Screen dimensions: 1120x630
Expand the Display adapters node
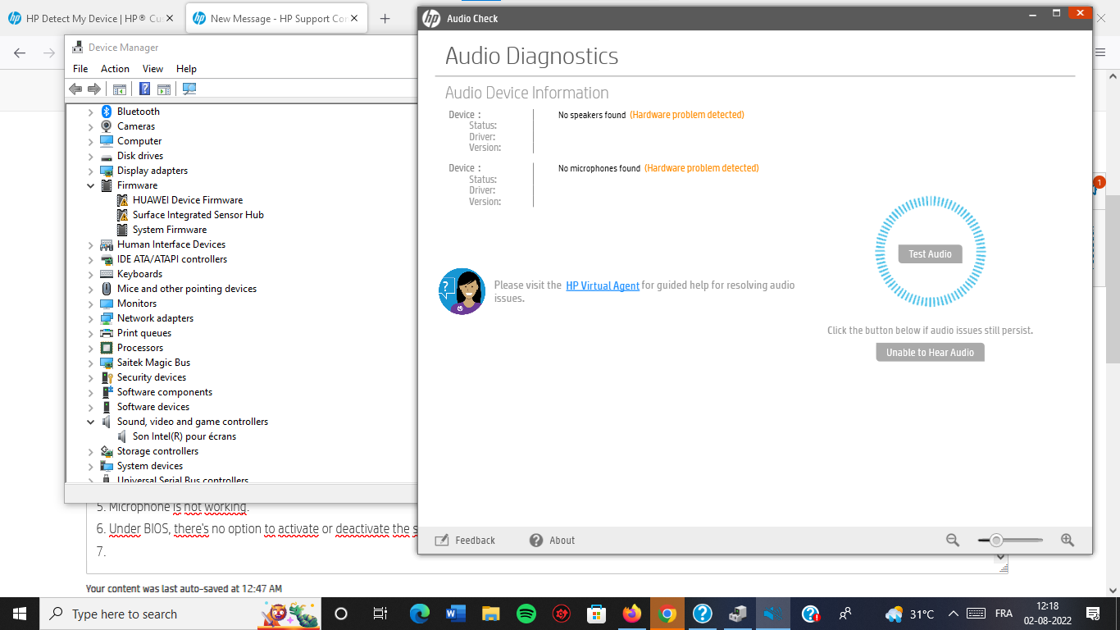coord(91,171)
